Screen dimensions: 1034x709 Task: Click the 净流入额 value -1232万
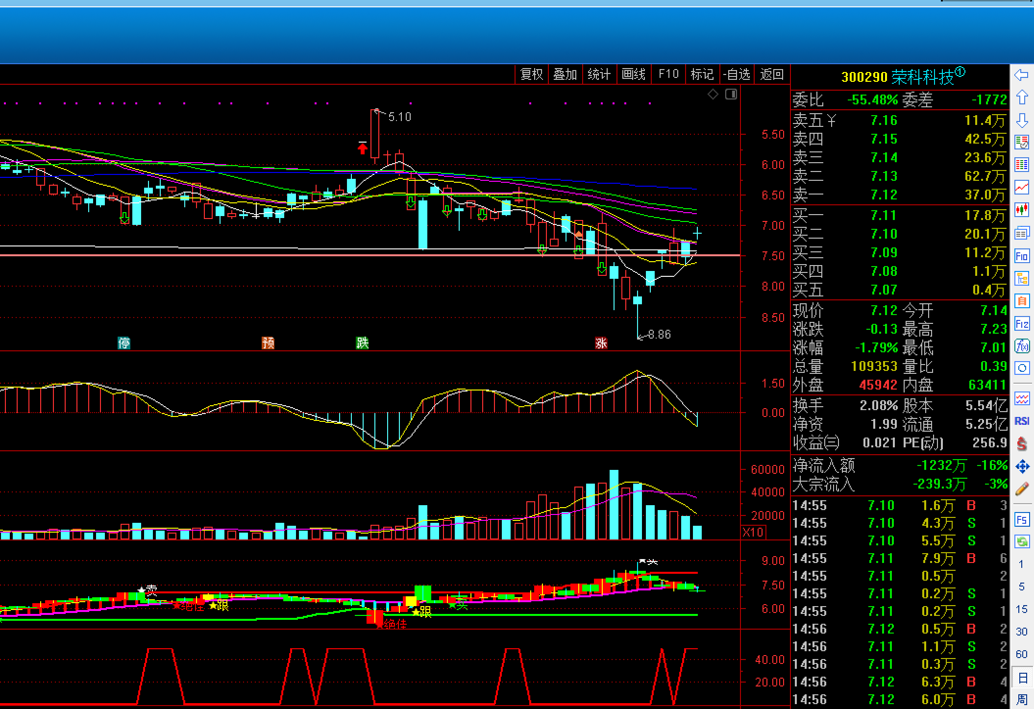click(x=941, y=465)
